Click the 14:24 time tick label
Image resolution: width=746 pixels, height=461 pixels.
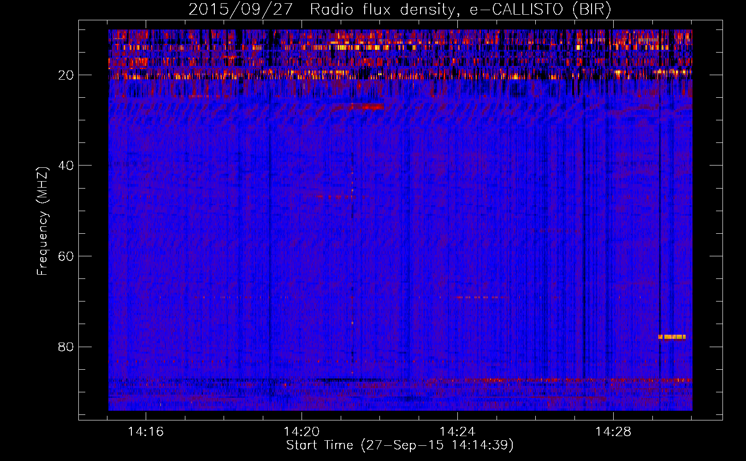tap(457, 432)
